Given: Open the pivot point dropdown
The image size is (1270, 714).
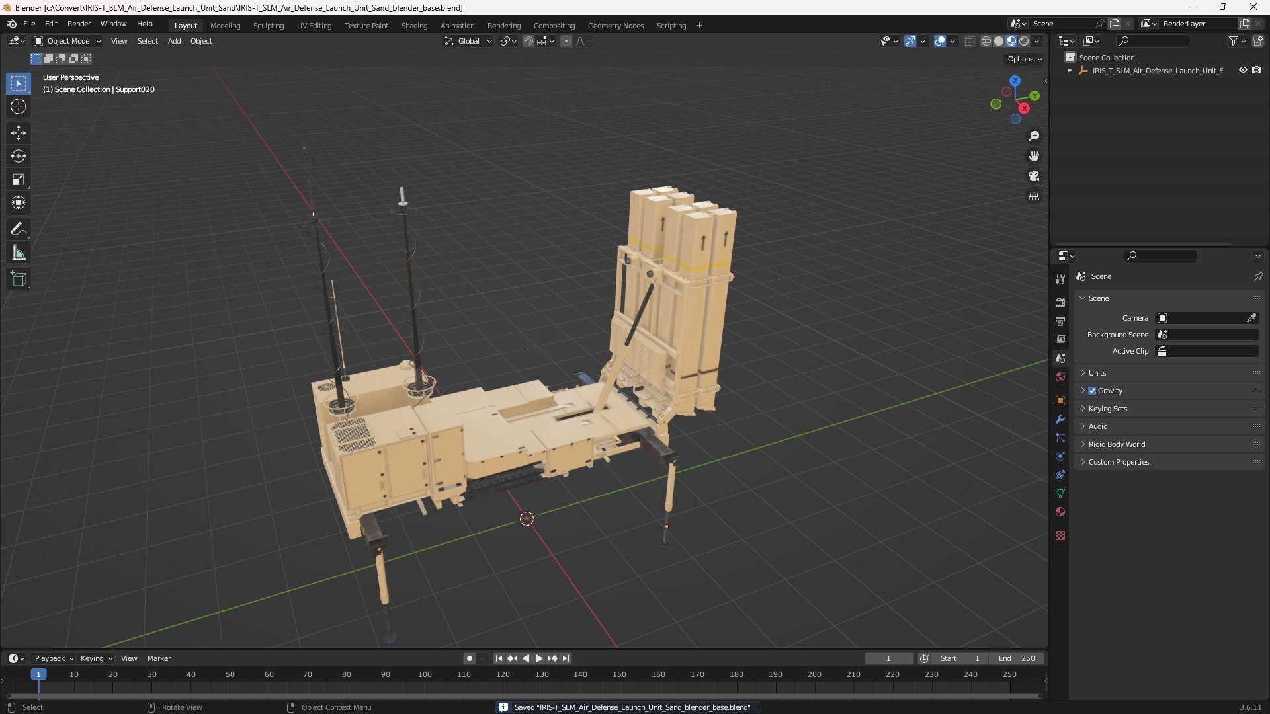Looking at the screenshot, I should (x=508, y=41).
